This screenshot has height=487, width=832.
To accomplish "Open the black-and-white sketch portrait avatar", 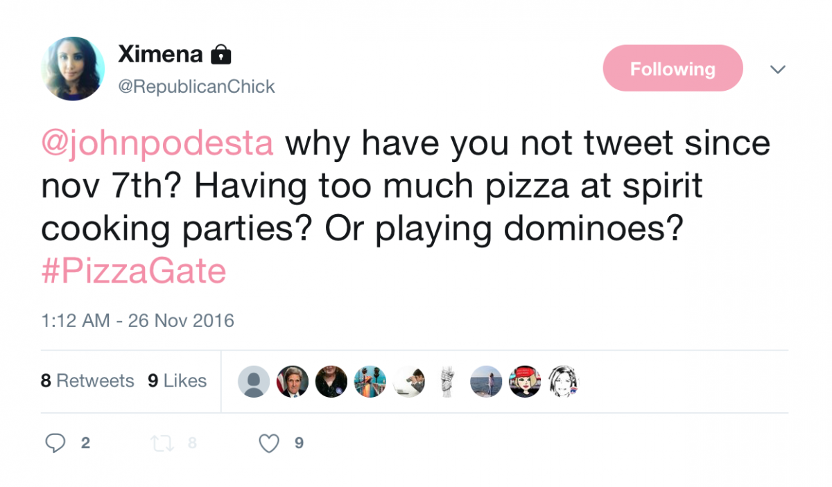I will [563, 381].
